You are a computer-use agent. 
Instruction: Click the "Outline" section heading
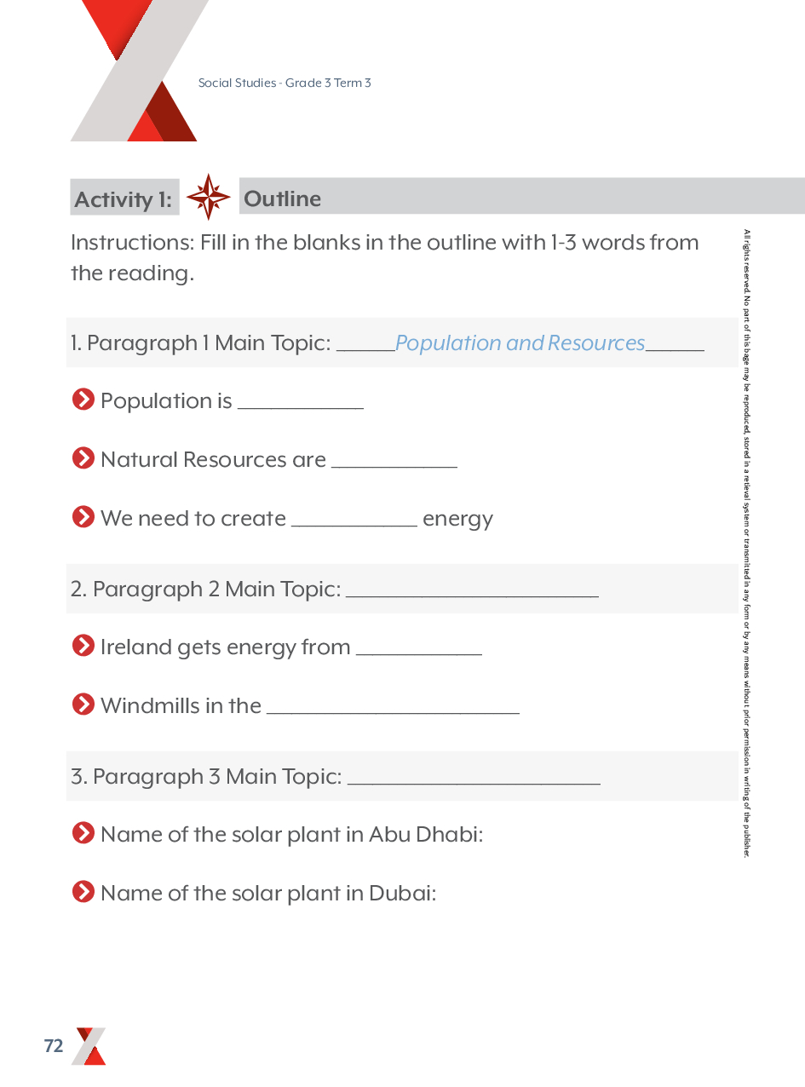[x=282, y=198]
